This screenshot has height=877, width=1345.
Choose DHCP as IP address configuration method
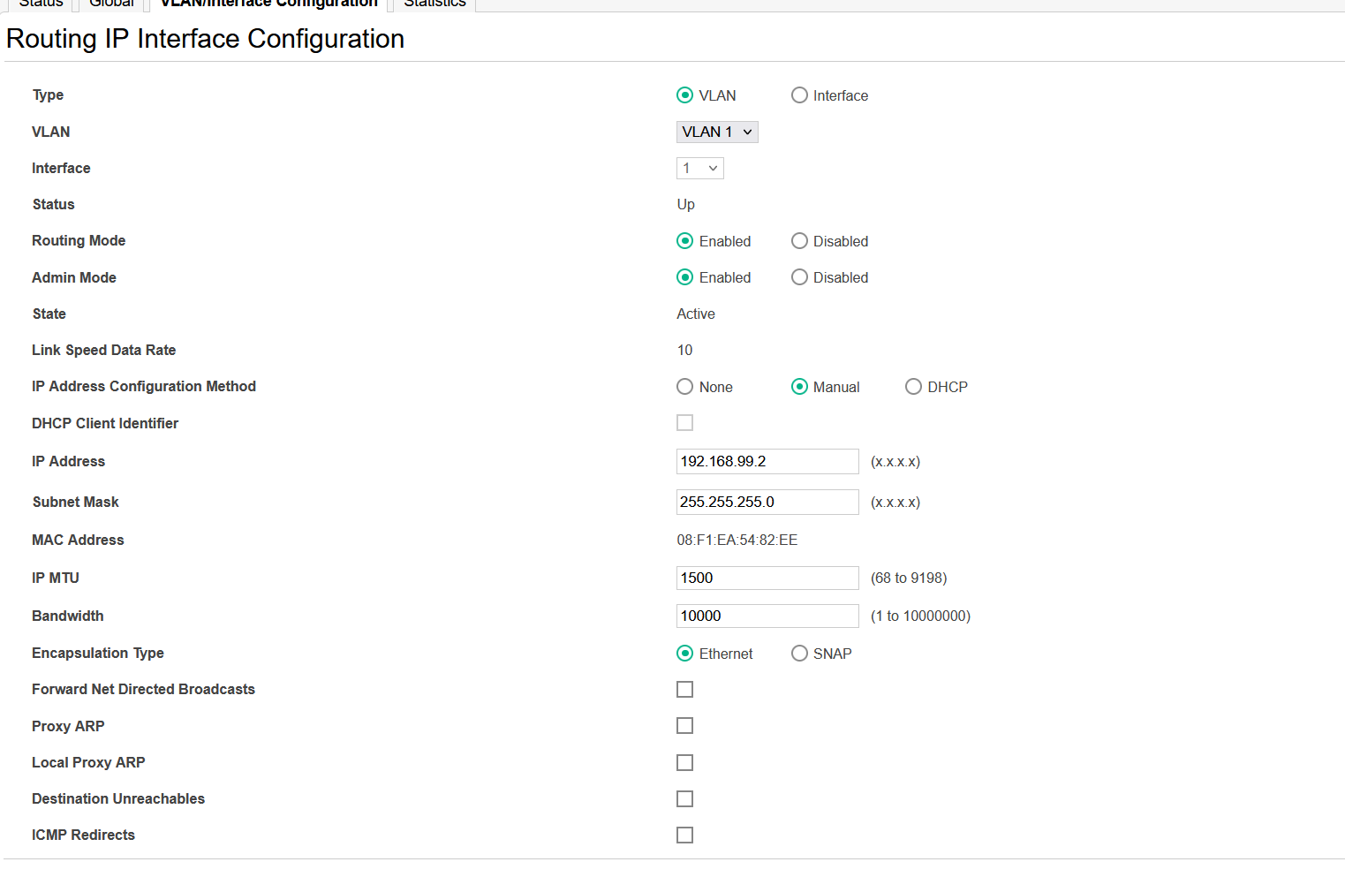(913, 387)
